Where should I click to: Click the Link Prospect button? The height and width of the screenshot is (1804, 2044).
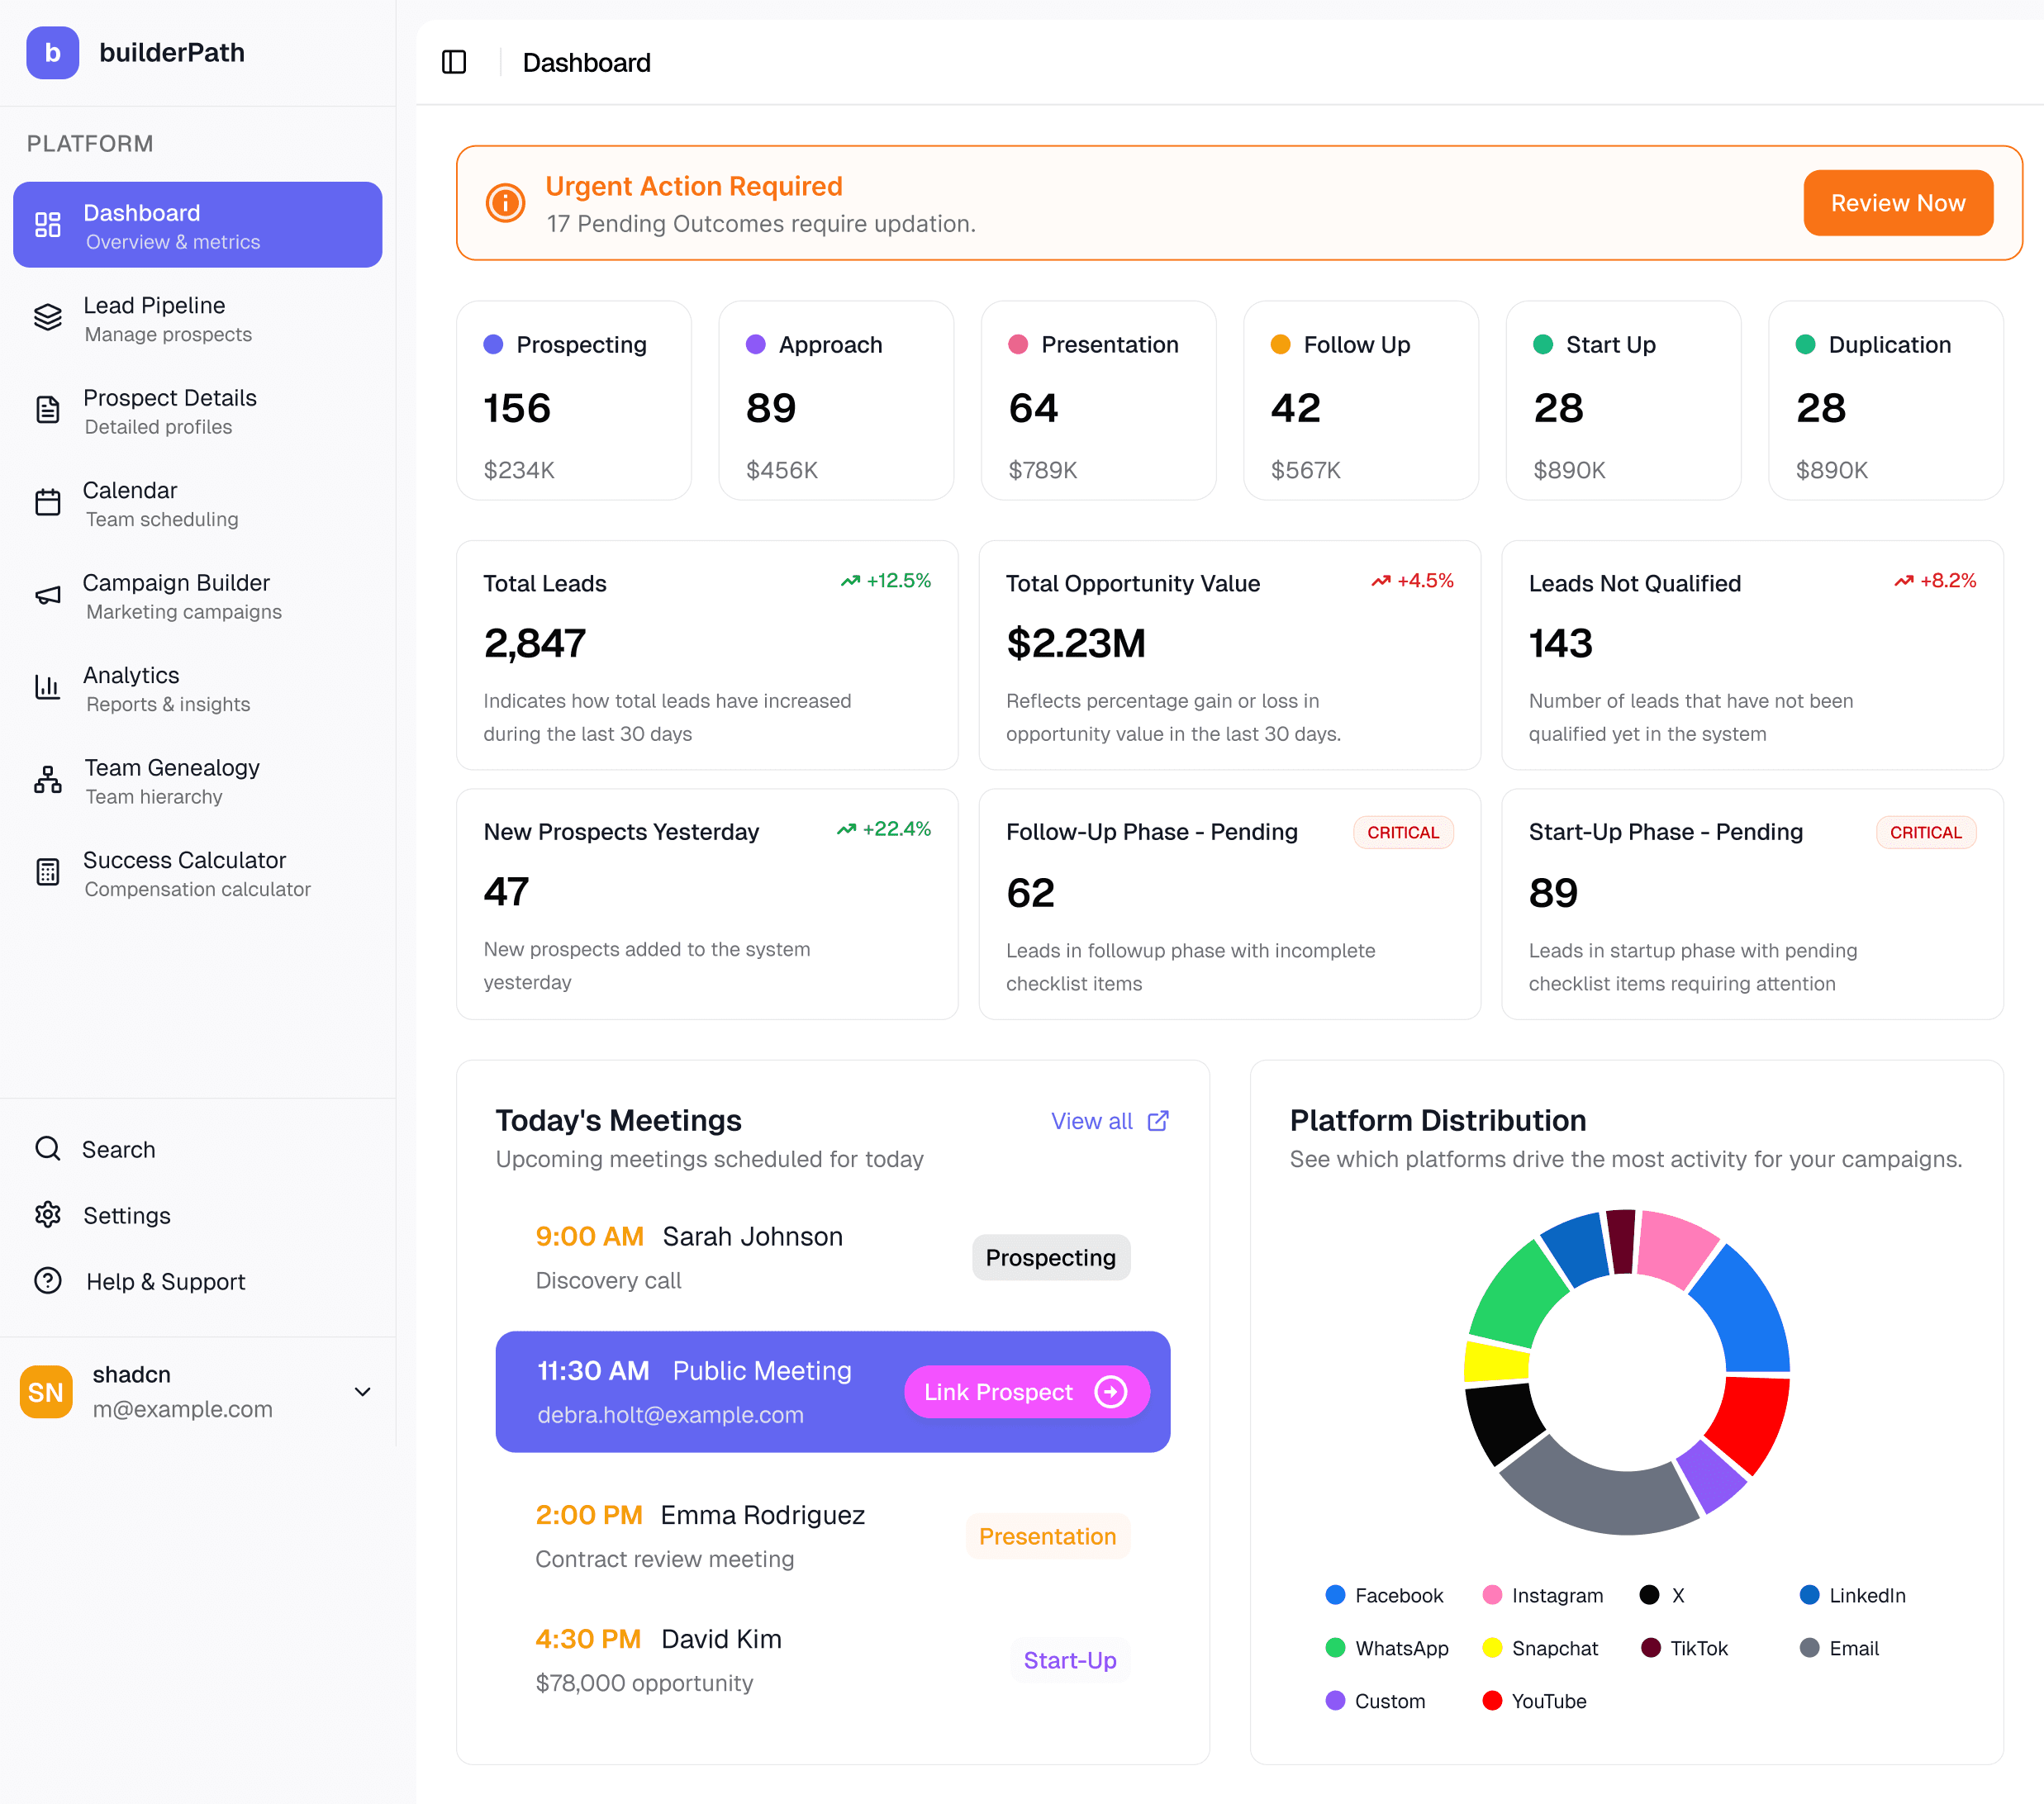pyautogui.click(x=1026, y=1391)
